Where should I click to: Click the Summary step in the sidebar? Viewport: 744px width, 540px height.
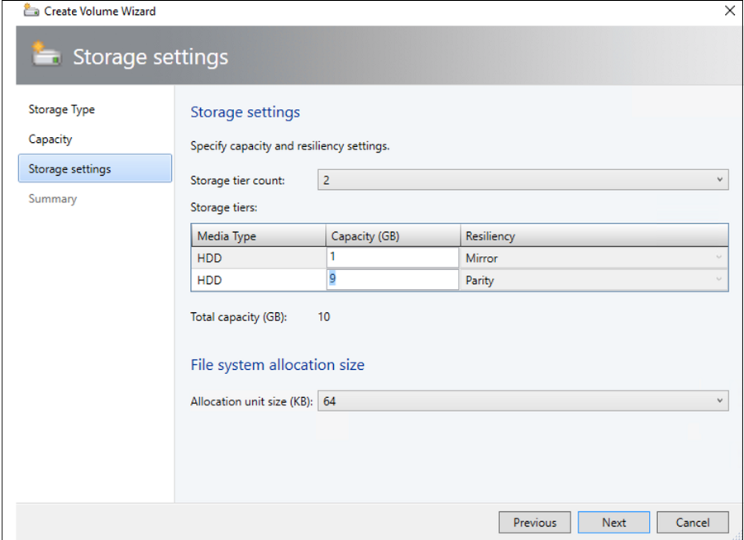point(52,198)
